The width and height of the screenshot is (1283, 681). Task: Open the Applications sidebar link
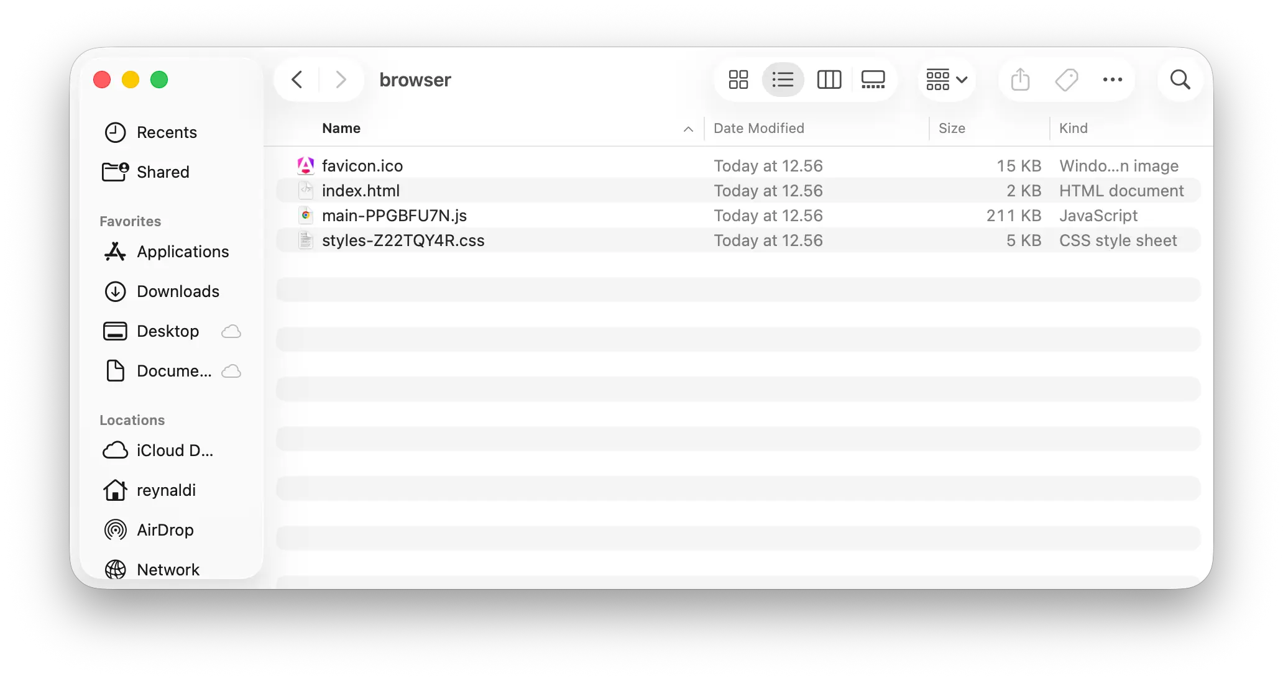click(182, 251)
